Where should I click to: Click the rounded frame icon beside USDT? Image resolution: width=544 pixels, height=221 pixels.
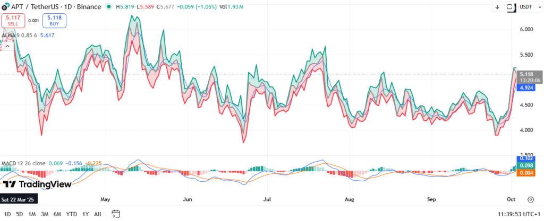click(511, 7)
